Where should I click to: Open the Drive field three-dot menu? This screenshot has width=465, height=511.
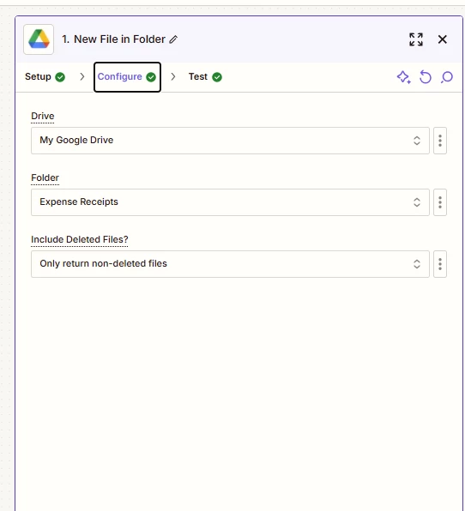point(440,141)
